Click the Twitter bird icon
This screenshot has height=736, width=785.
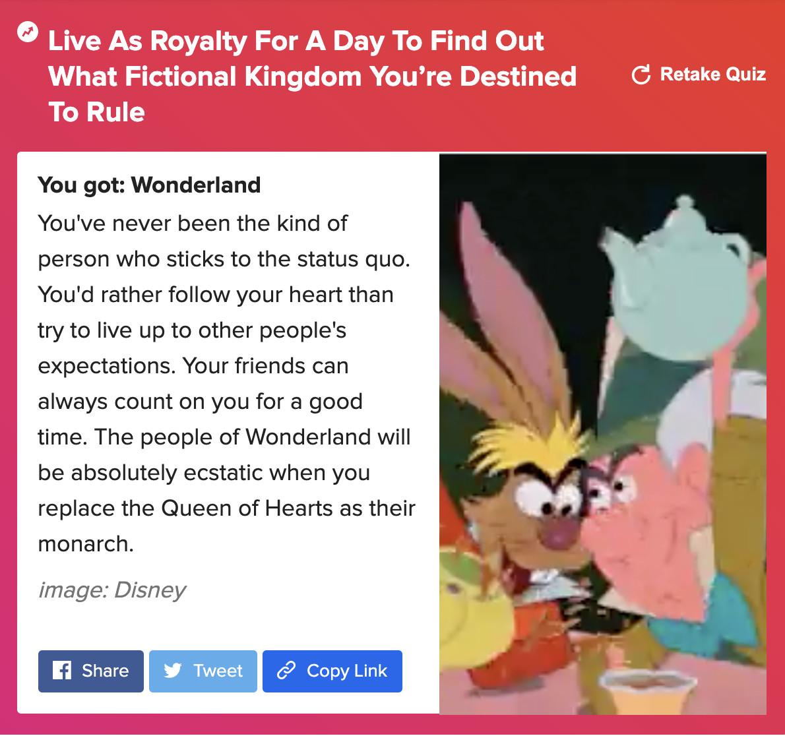pyautogui.click(x=173, y=671)
